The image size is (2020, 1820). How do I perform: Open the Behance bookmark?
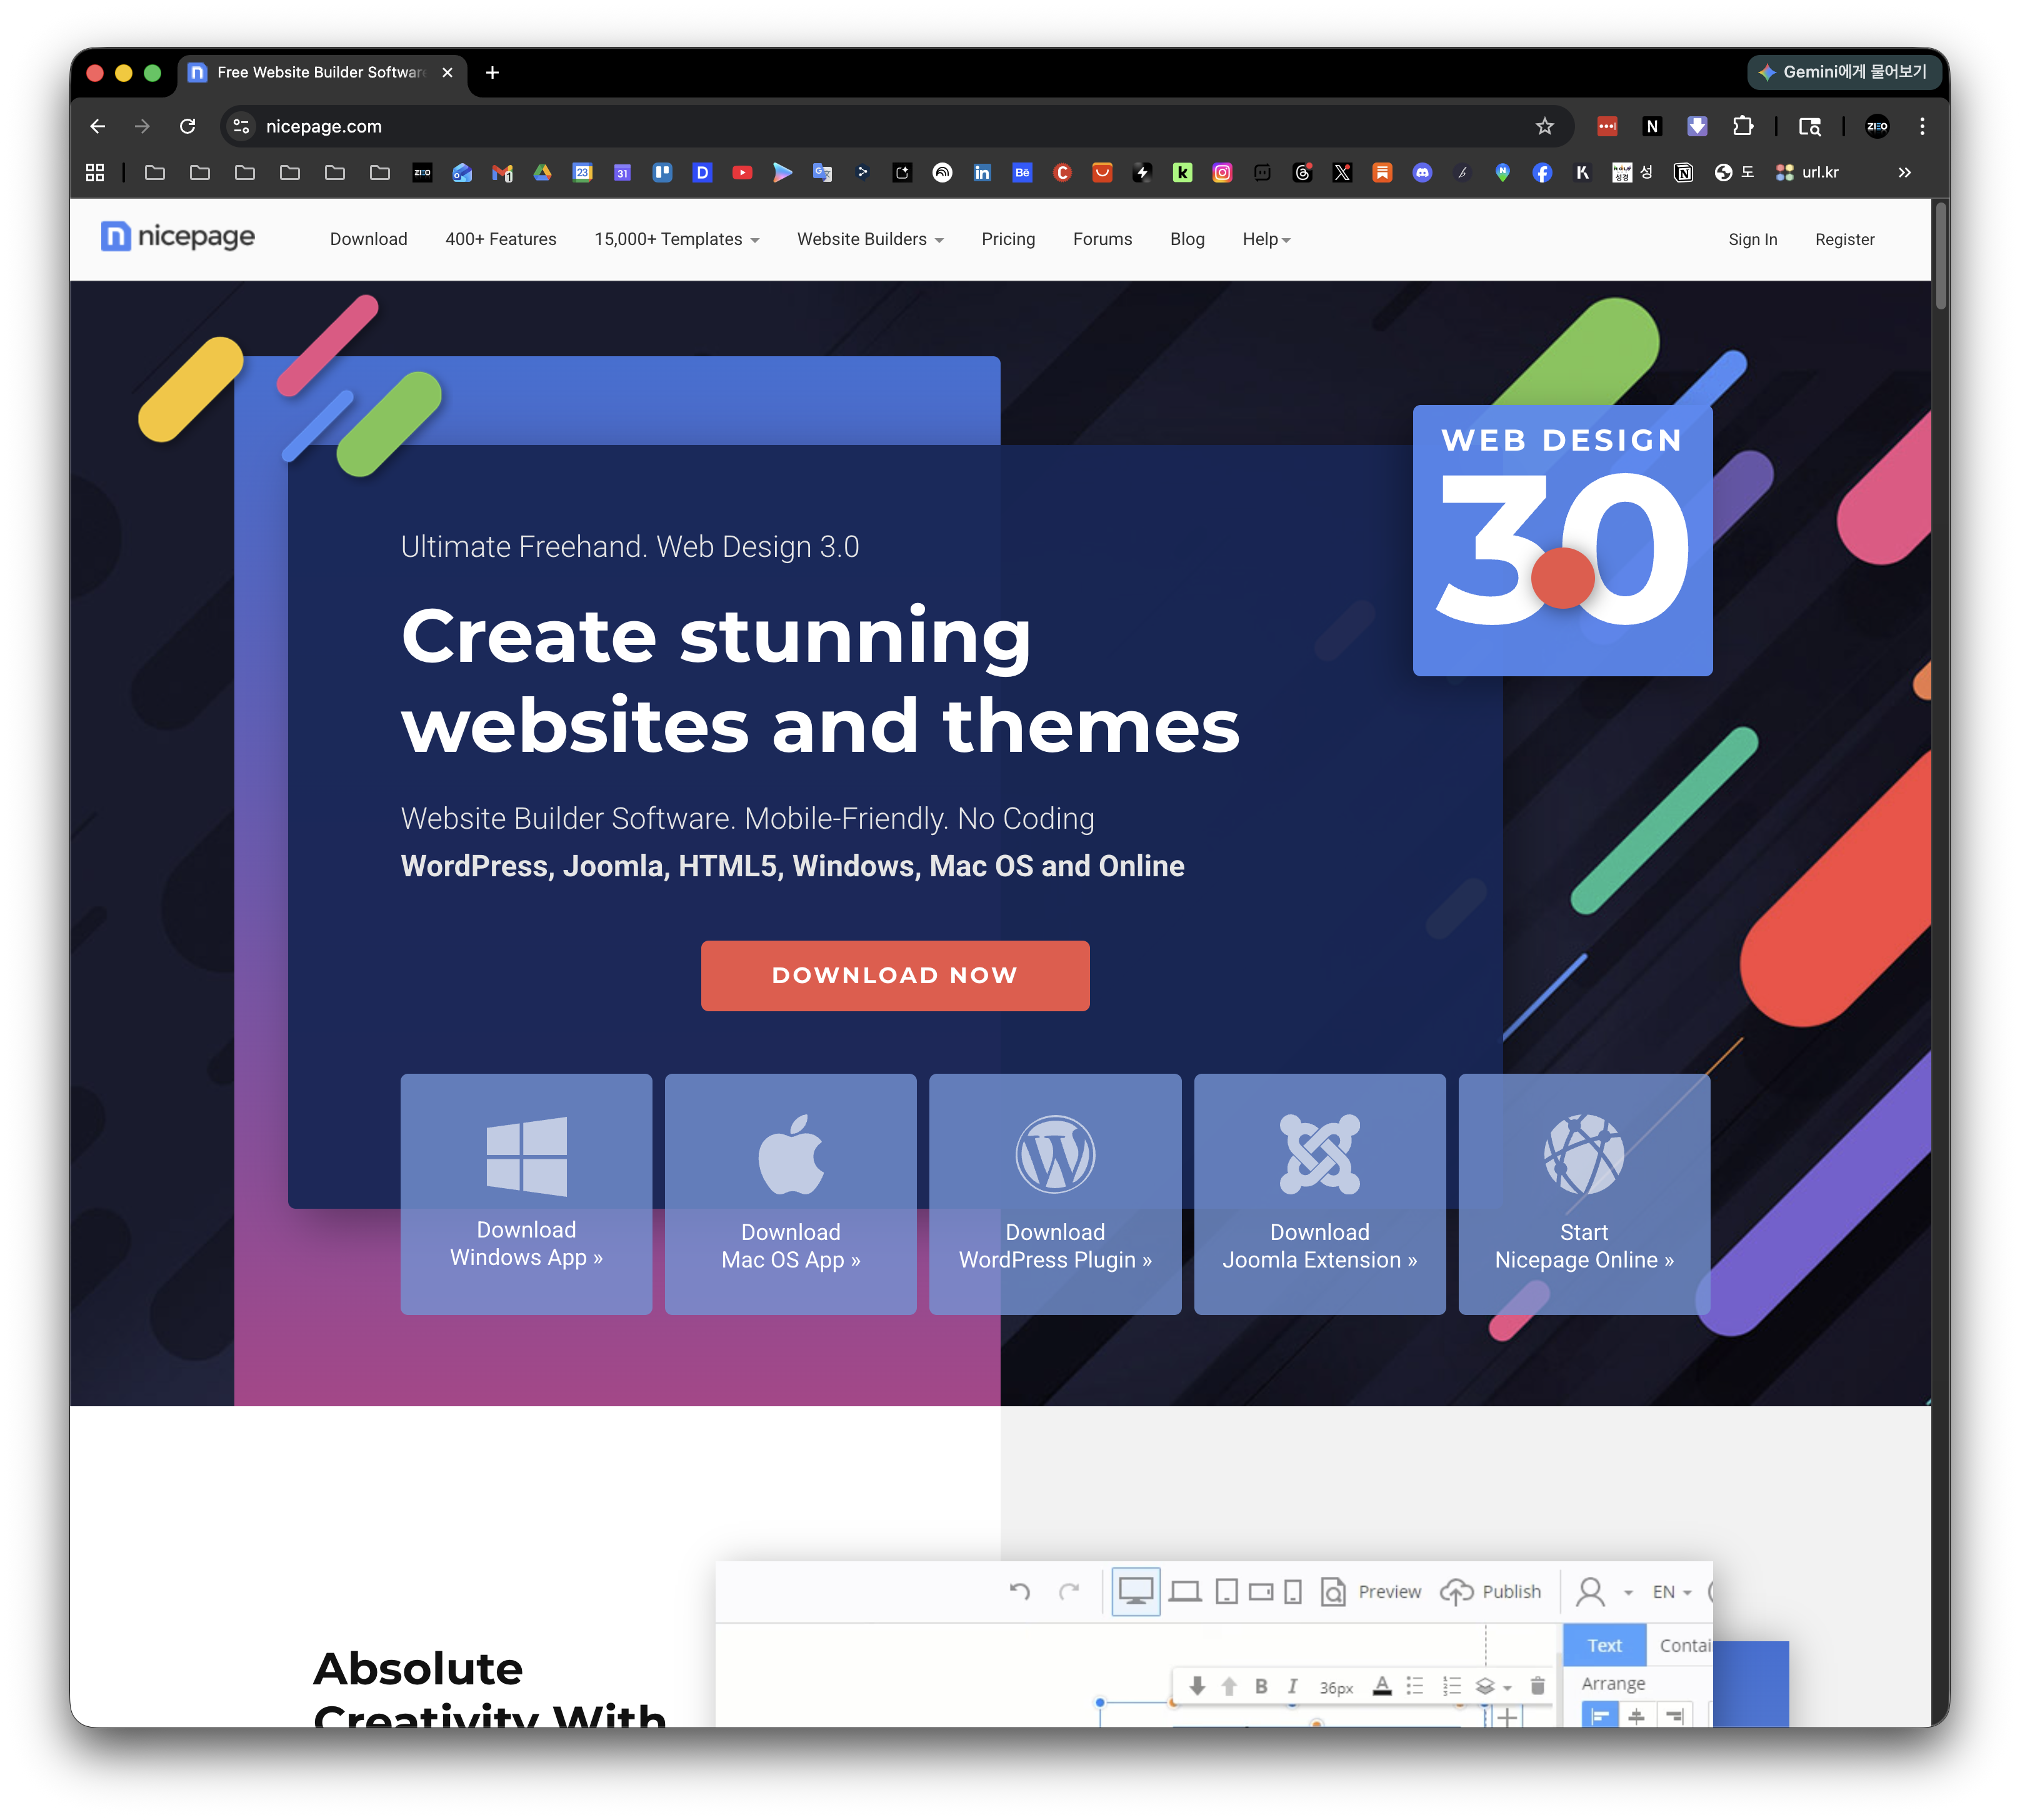1022,173
